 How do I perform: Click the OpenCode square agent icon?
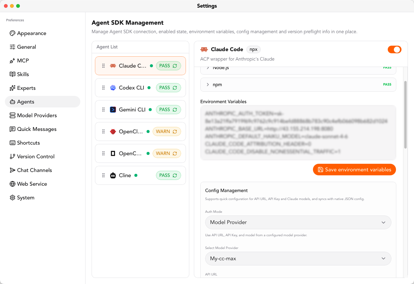point(113,153)
